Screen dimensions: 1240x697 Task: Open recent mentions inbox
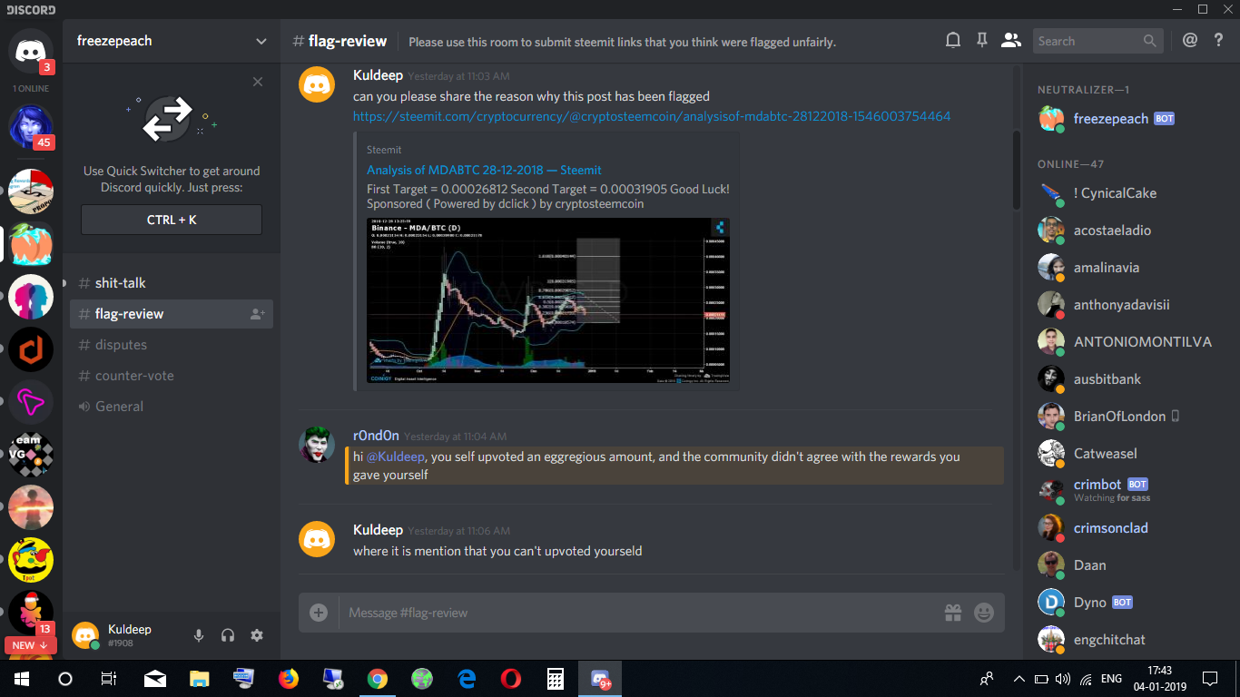coord(1190,40)
